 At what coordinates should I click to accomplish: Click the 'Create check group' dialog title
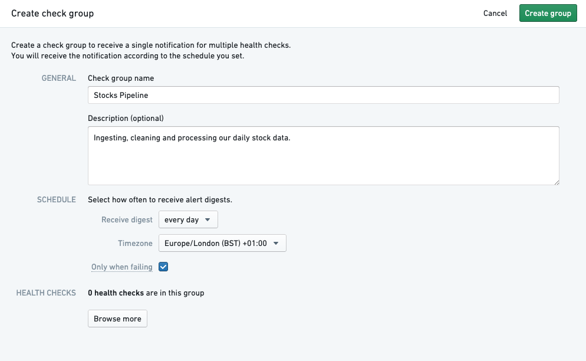click(x=52, y=13)
